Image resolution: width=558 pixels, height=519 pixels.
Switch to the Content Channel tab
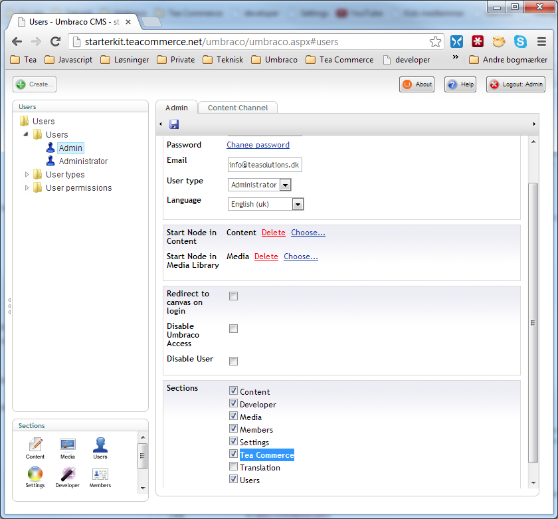238,108
